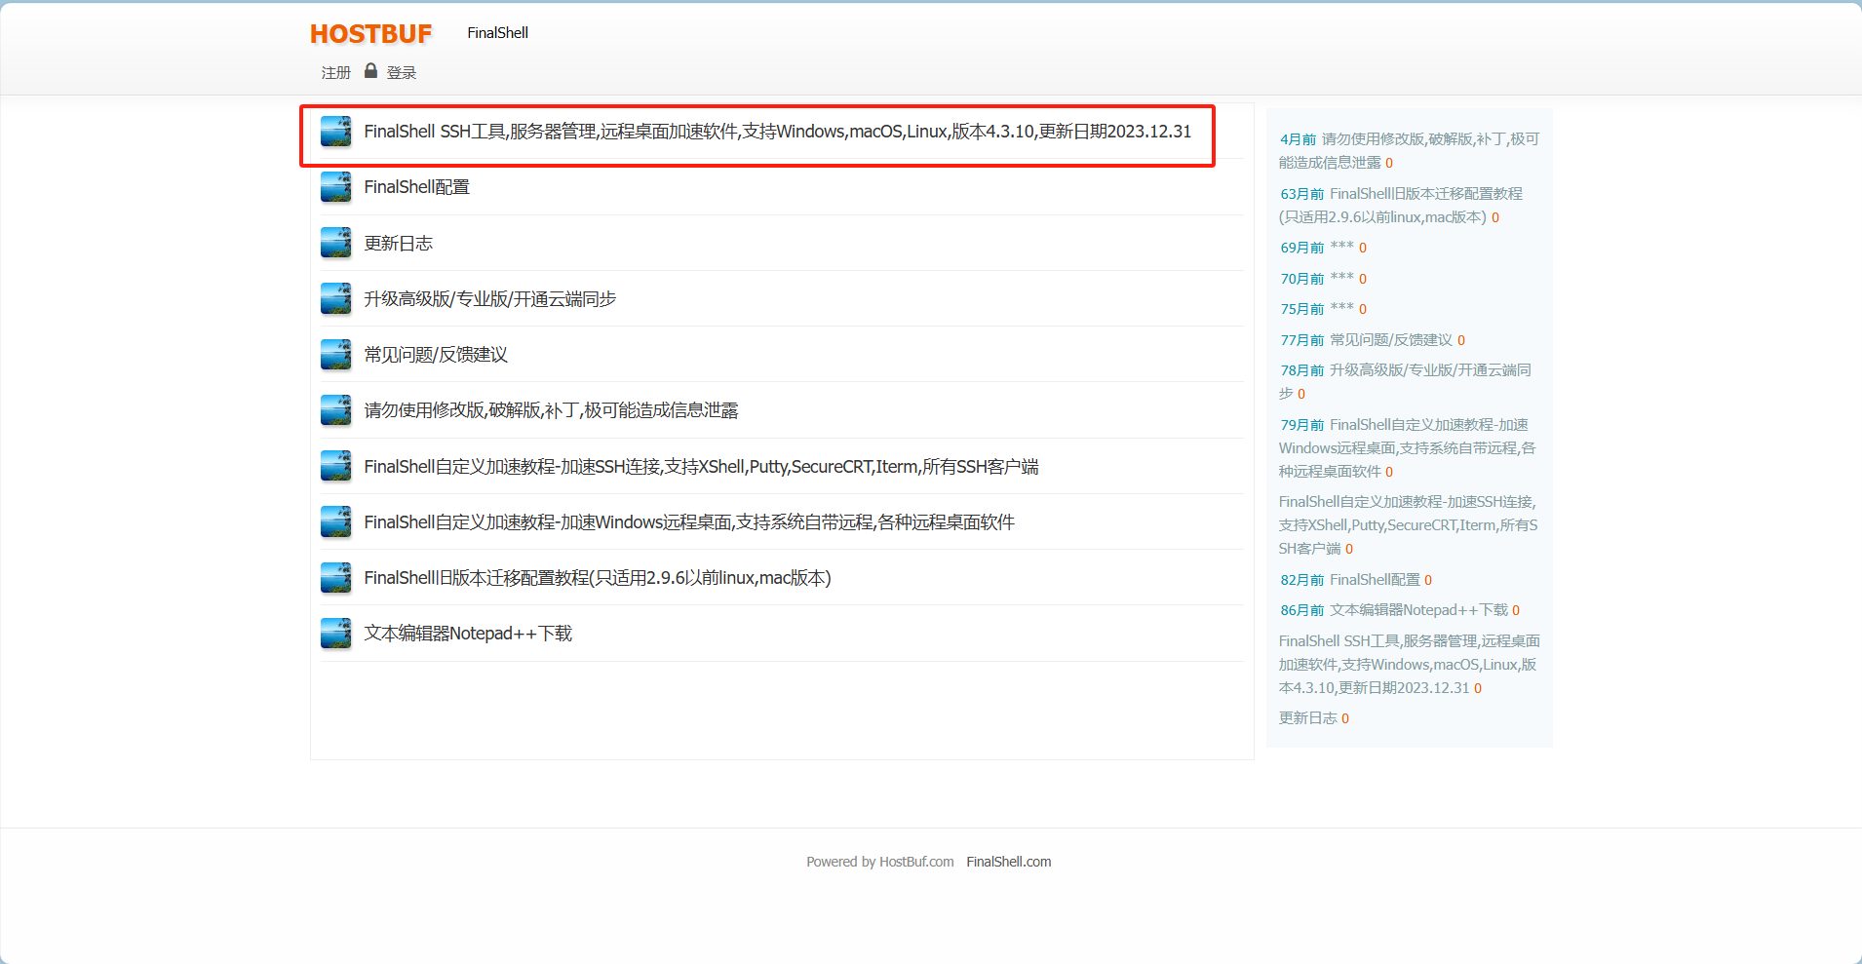Click the icon beside 文本编辑器Notepad++下载 thread
The image size is (1862, 964).
[336, 634]
